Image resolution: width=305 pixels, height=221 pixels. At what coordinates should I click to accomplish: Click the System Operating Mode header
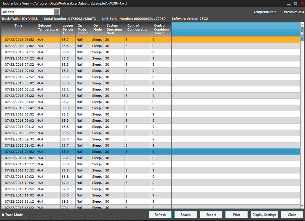(x=114, y=29)
